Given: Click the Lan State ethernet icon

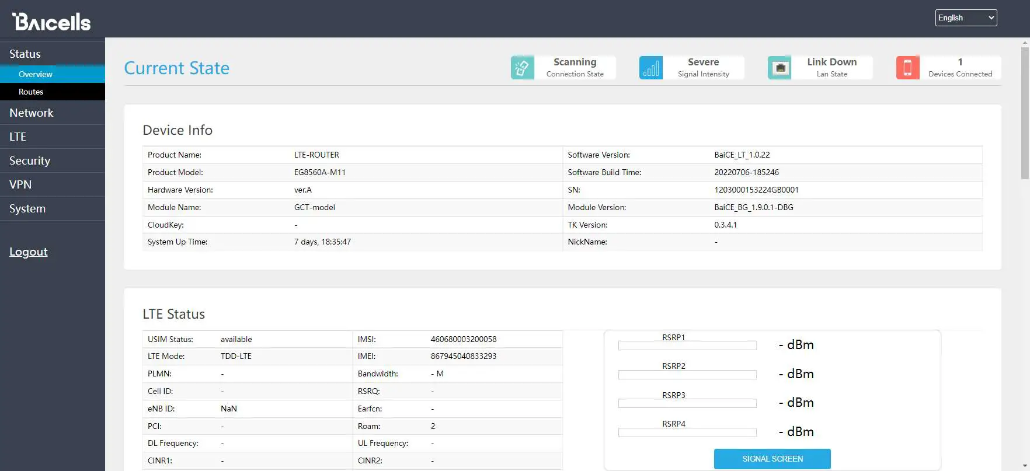Looking at the screenshot, I should click(x=779, y=68).
